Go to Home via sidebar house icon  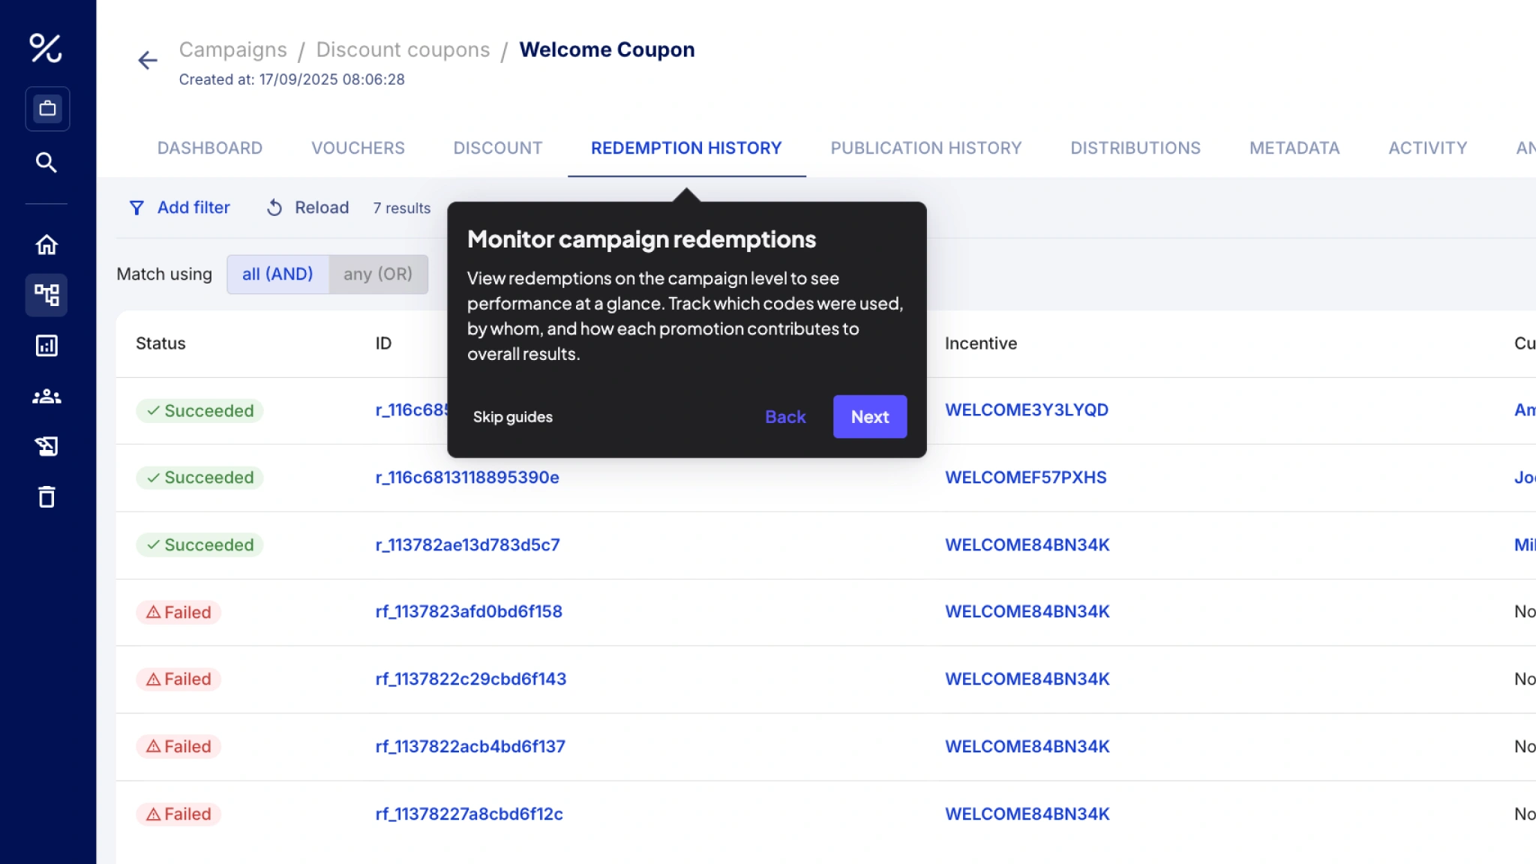[x=46, y=244]
